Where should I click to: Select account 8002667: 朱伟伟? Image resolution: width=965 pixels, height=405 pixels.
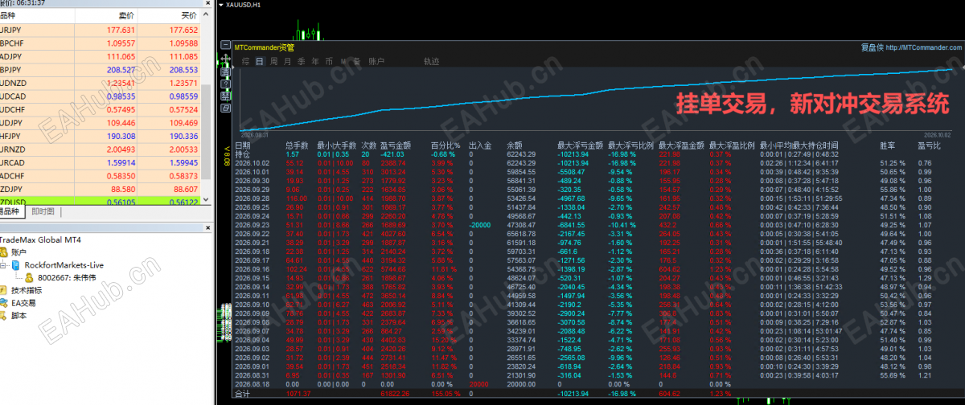68,277
